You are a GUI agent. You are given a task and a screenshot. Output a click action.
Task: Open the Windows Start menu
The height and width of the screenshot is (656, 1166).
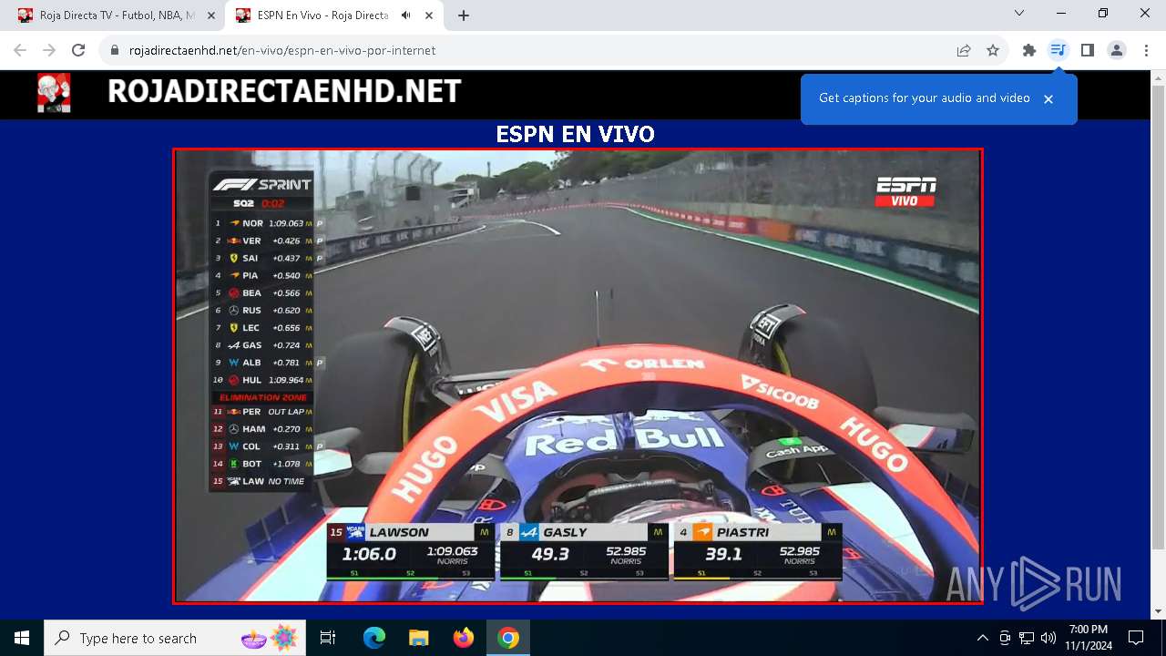click(x=22, y=638)
